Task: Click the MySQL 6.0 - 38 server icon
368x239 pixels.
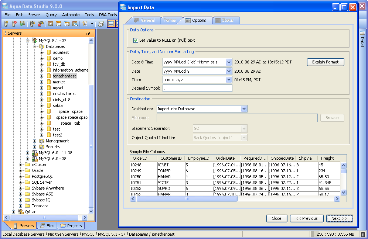Action: [x=34, y=159]
